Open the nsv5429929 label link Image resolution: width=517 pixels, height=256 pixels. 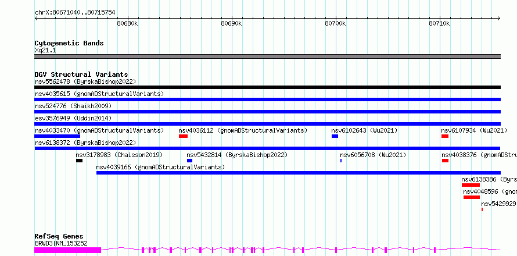(498, 204)
